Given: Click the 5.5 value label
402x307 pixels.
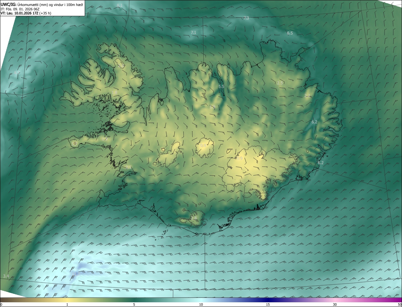Looking at the screenshot, I should (x=221, y=86).
